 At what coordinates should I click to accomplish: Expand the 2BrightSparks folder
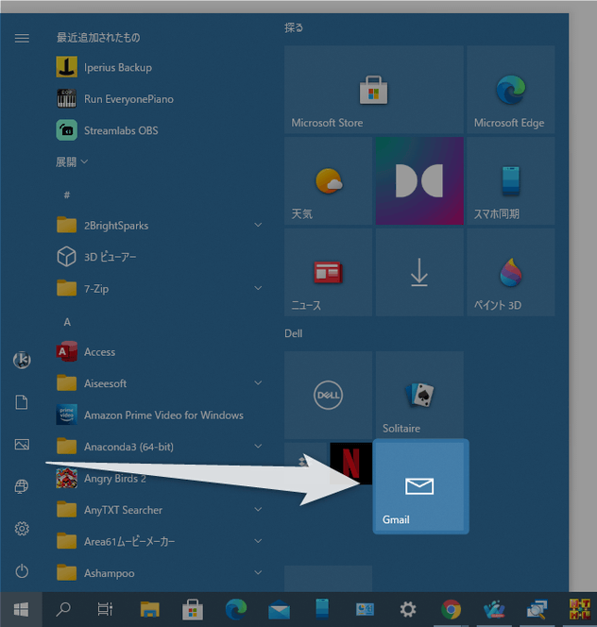tap(160, 225)
